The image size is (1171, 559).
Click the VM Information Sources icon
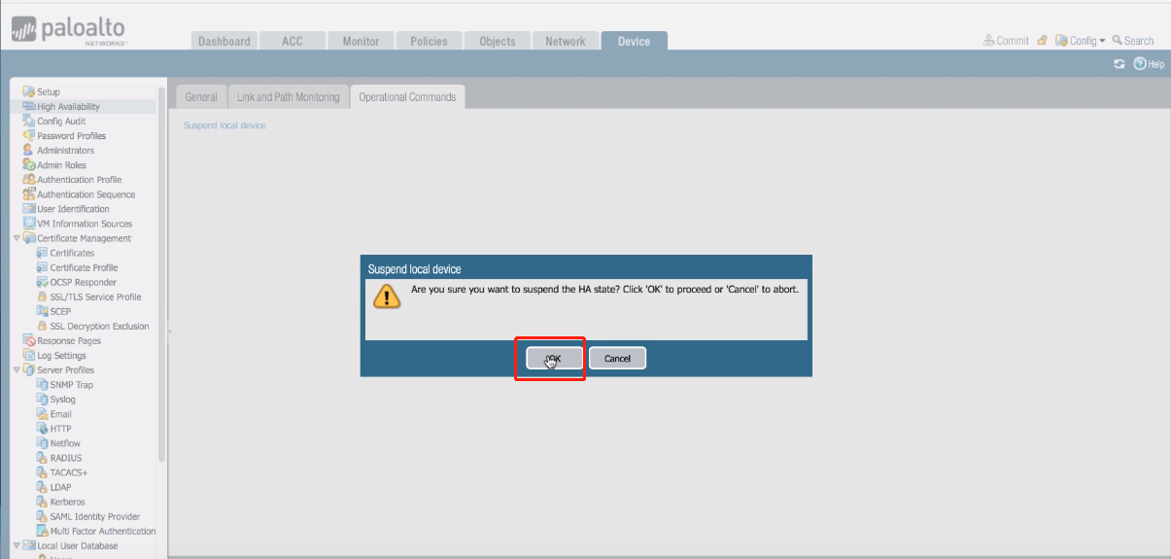point(29,223)
